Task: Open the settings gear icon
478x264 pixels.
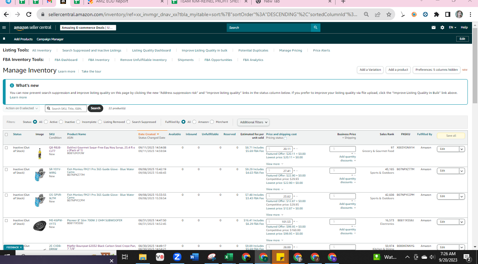Action: (442, 27)
